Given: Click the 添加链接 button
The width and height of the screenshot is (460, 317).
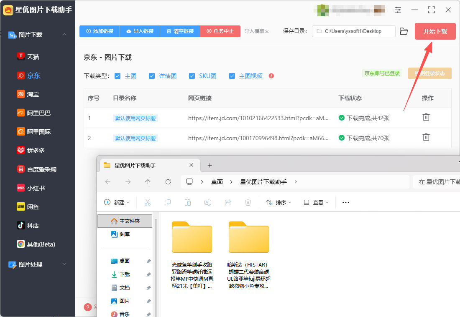Looking at the screenshot, I should 100,31.
